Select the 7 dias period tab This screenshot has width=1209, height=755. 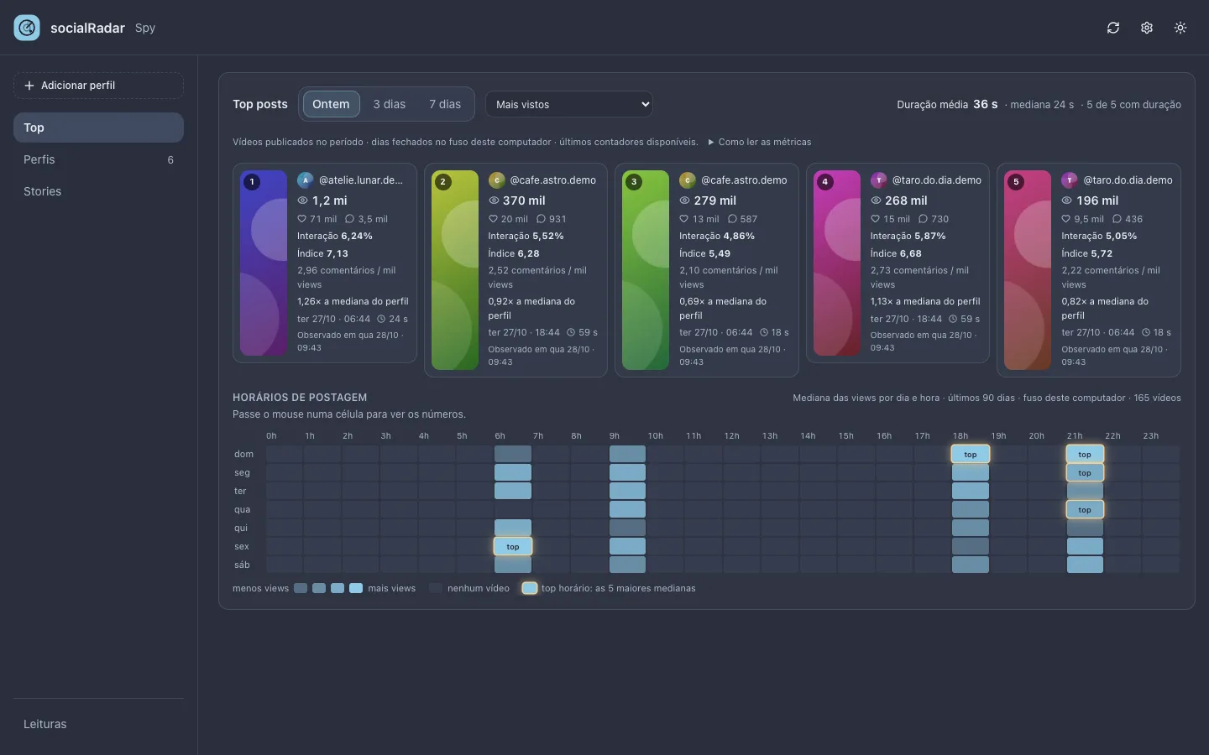tap(445, 104)
